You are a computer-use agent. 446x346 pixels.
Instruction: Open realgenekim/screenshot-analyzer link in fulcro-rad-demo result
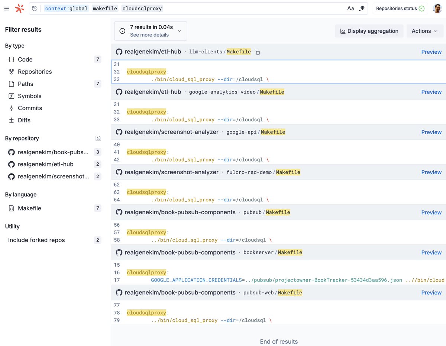(172, 172)
